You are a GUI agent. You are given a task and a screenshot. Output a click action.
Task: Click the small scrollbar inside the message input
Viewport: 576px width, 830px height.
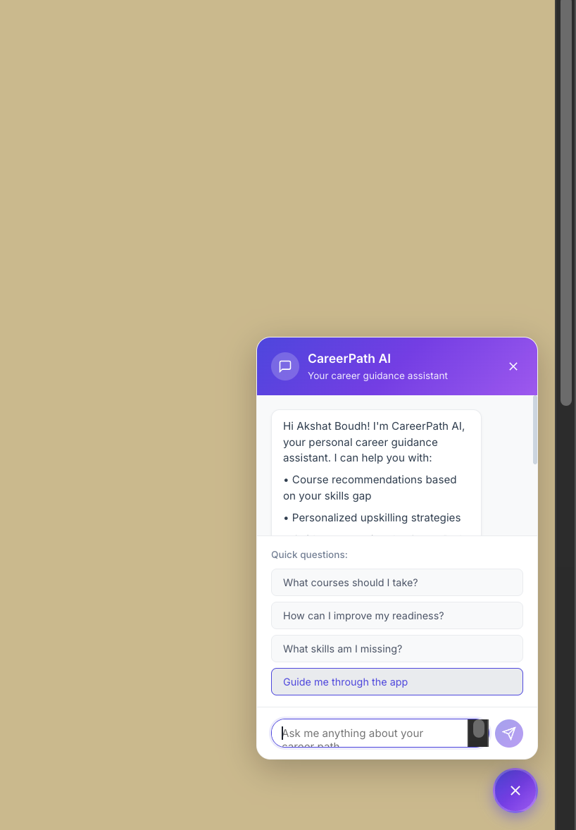tap(479, 729)
